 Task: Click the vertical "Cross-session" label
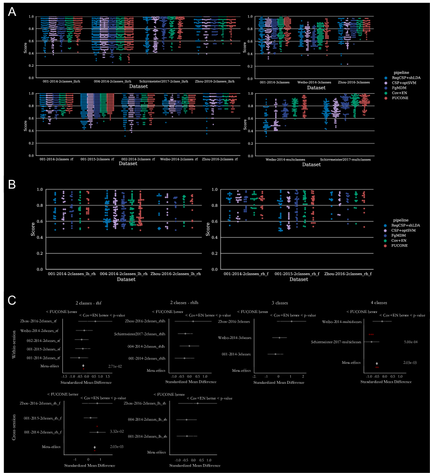tap(14, 427)
